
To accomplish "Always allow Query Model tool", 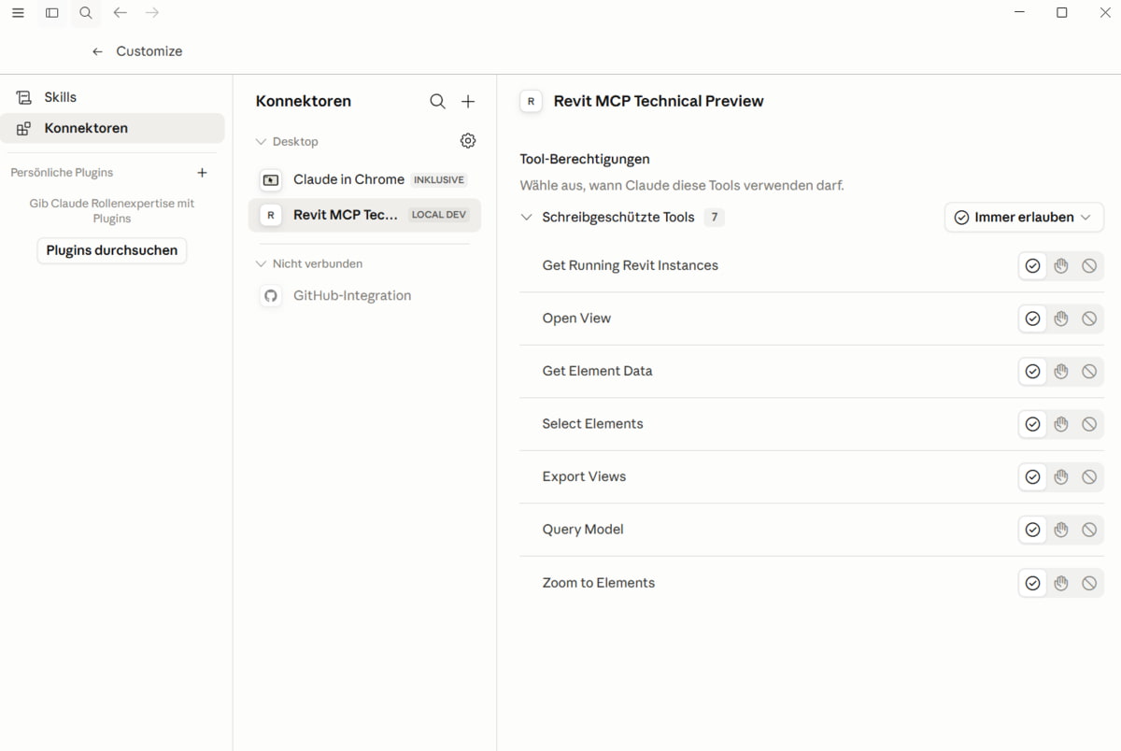I will (1032, 530).
